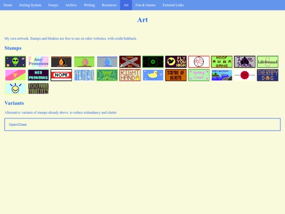This screenshot has height=214, width=285.
Task: Select the Scribe of Beasts stamp
Action: [176, 75]
